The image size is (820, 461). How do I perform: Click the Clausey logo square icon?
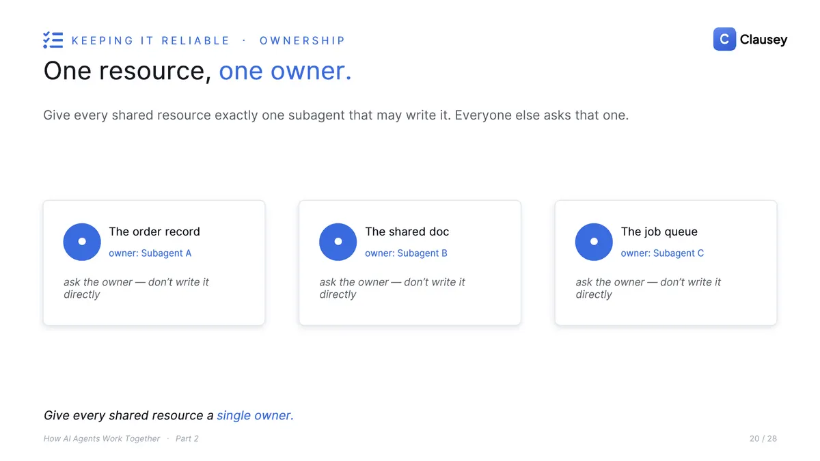(724, 40)
